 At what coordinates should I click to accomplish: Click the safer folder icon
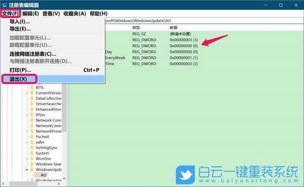[32, 142]
